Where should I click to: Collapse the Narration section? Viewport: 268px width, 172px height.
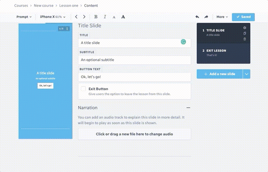[x=188, y=108]
